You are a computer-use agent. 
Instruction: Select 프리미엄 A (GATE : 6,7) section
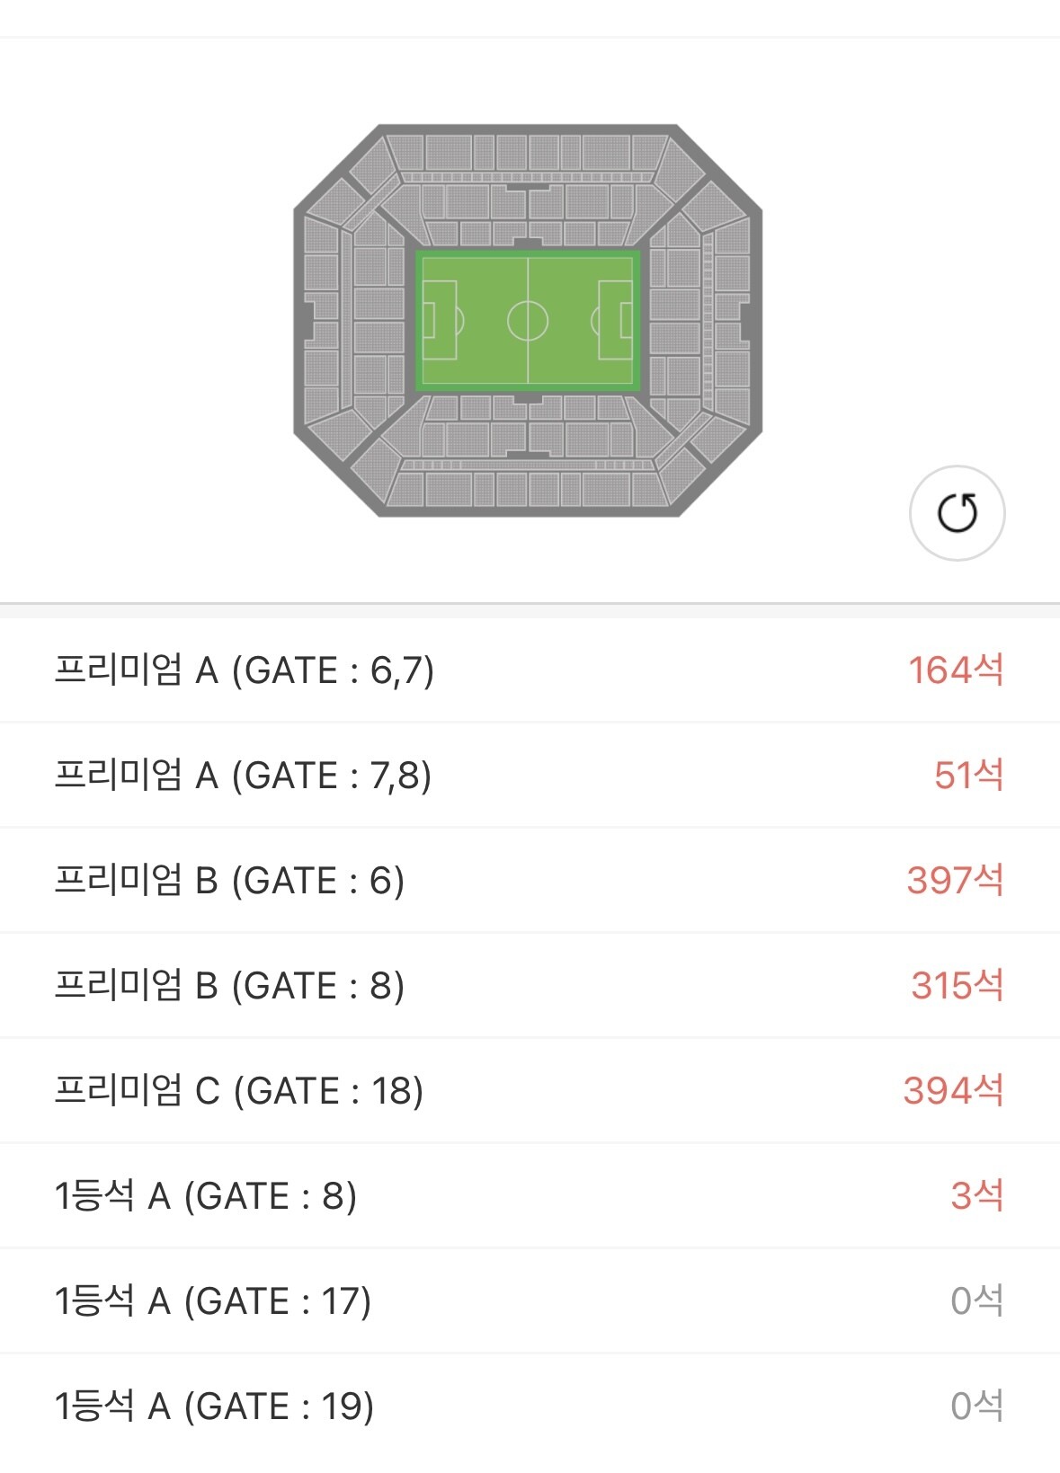pos(244,670)
